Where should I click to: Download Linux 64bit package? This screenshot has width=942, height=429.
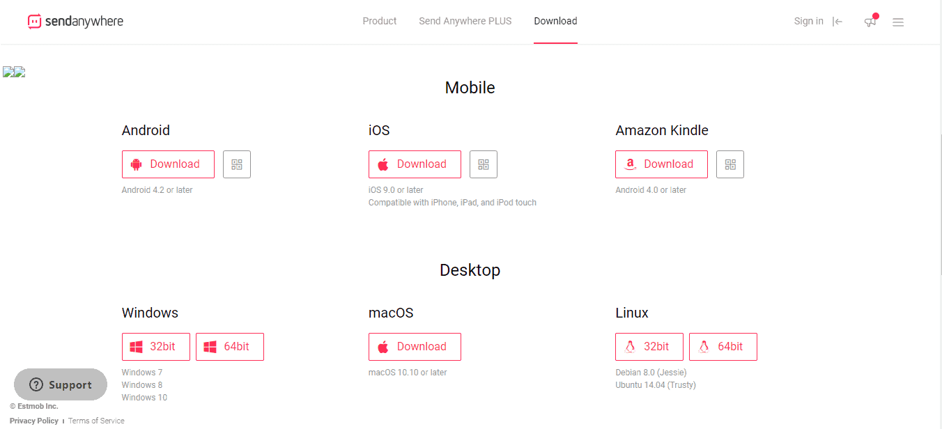coord(723,347)
